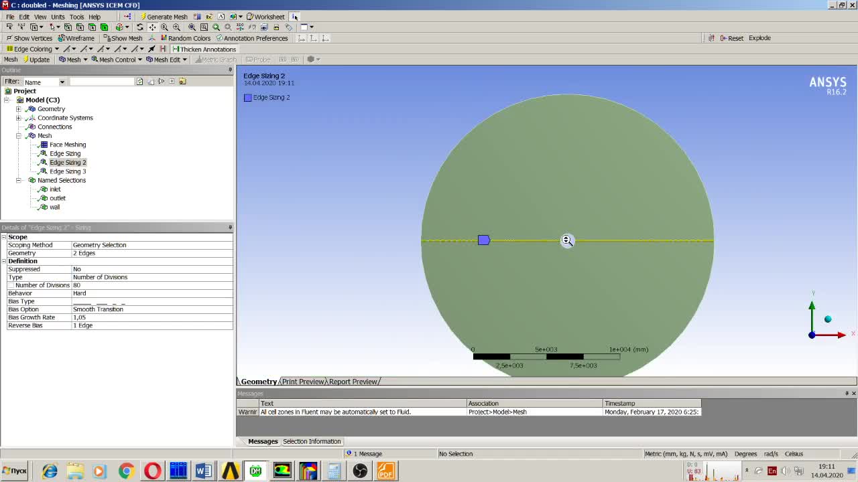This screenshot has height=482, width=858.
Task: Open the Edge Coloring dropdown
Action: point(32,49)
